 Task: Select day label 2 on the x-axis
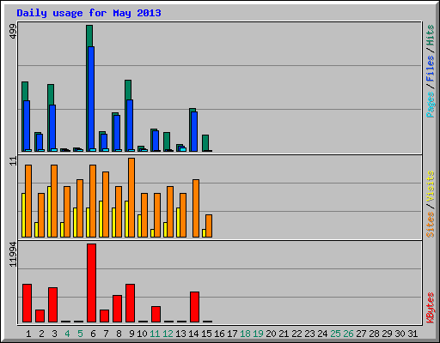[x=41, y=334]
